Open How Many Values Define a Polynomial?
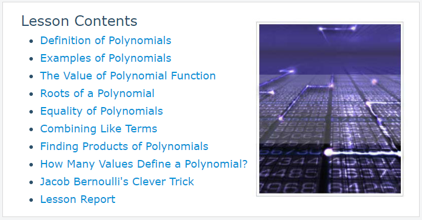The width and height of the screenshot is (422, 220). [x=144, y=164]
